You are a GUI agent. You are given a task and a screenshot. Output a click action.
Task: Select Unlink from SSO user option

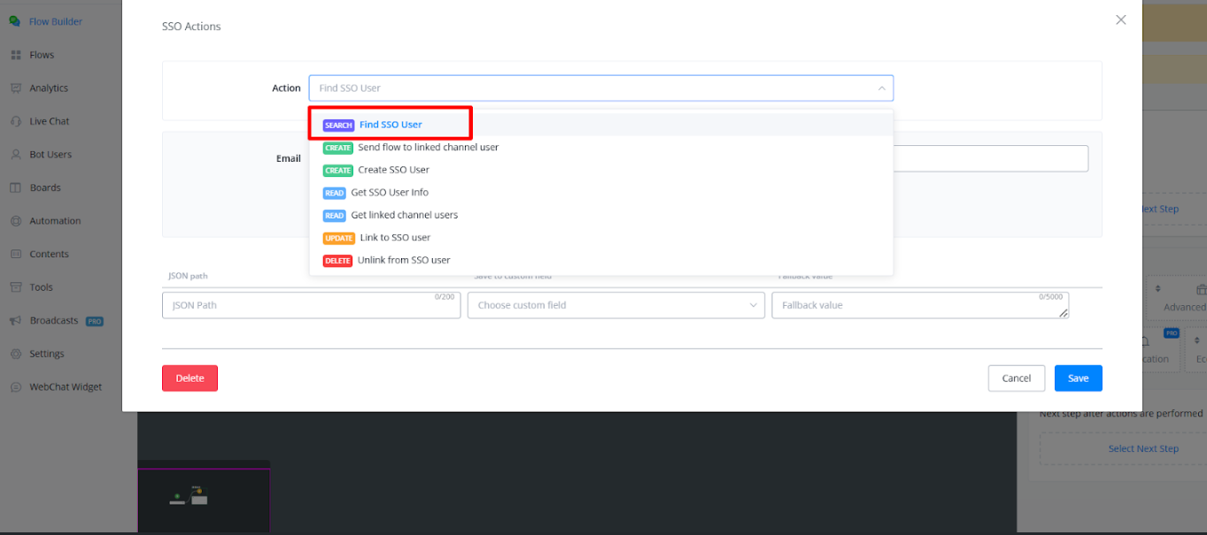click(x=404, y=261)
